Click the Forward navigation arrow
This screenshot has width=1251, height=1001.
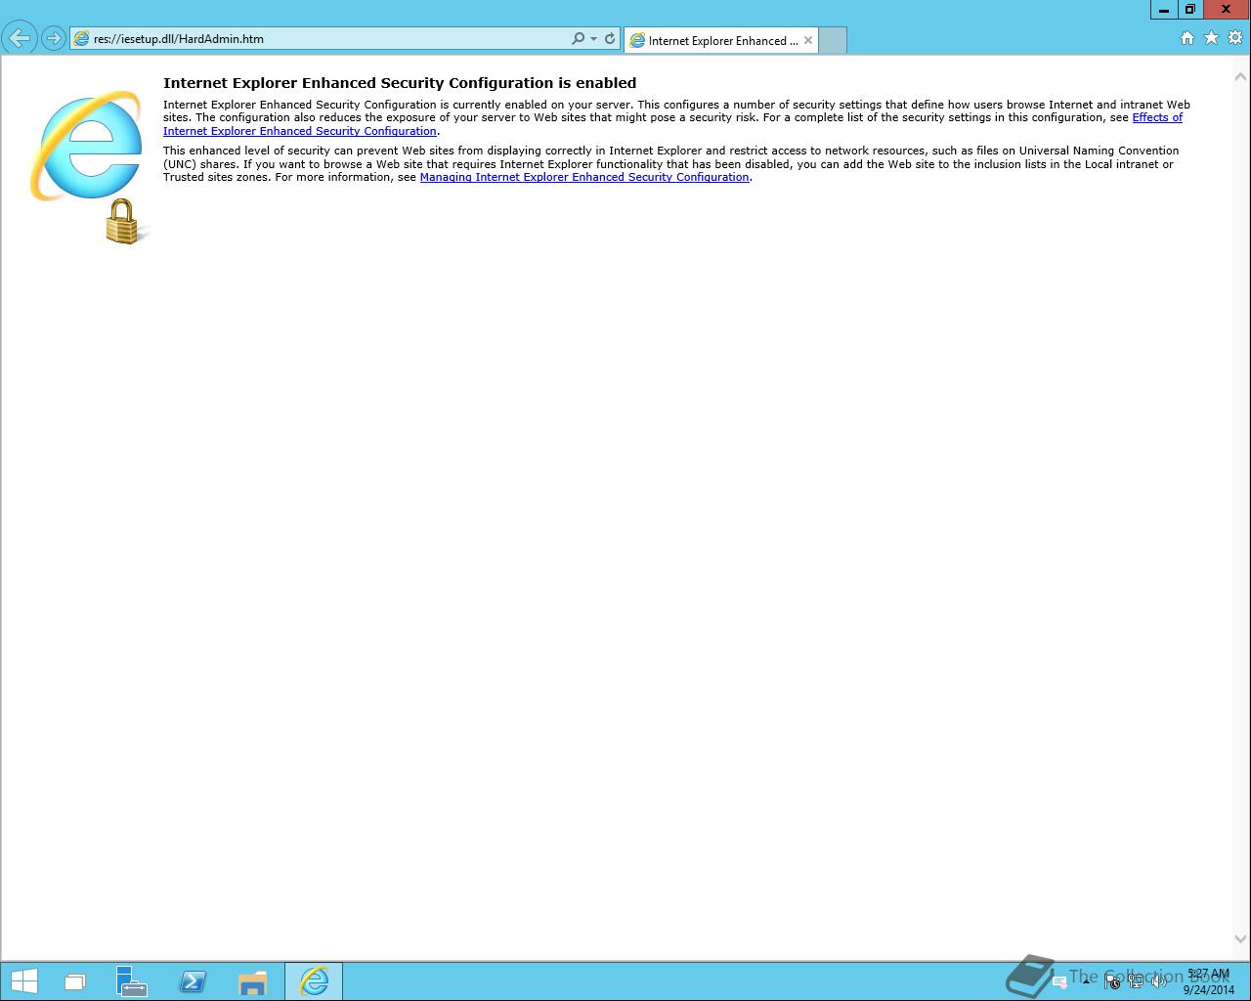tap(53, 39)
